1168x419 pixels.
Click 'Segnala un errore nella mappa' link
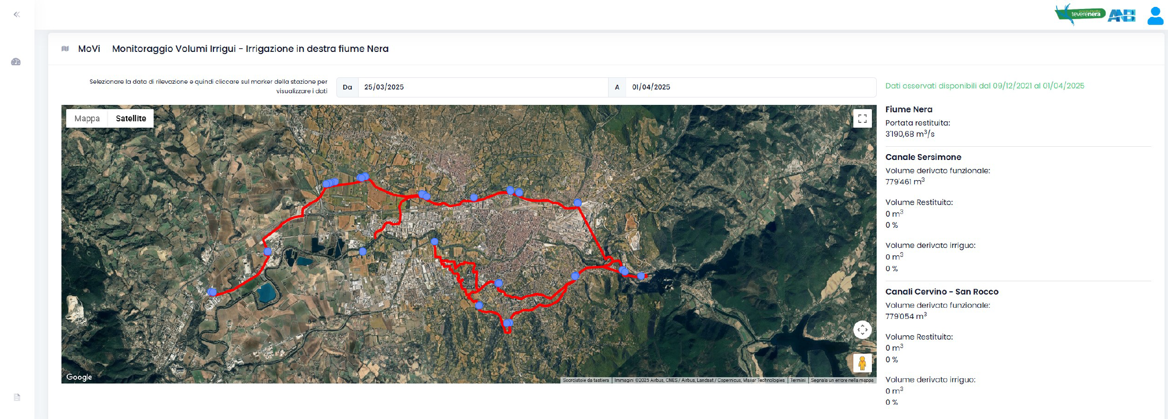(x=842, y=380)
